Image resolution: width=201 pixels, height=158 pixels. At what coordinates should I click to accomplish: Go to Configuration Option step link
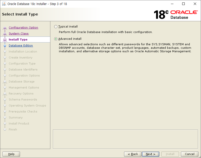24,27
